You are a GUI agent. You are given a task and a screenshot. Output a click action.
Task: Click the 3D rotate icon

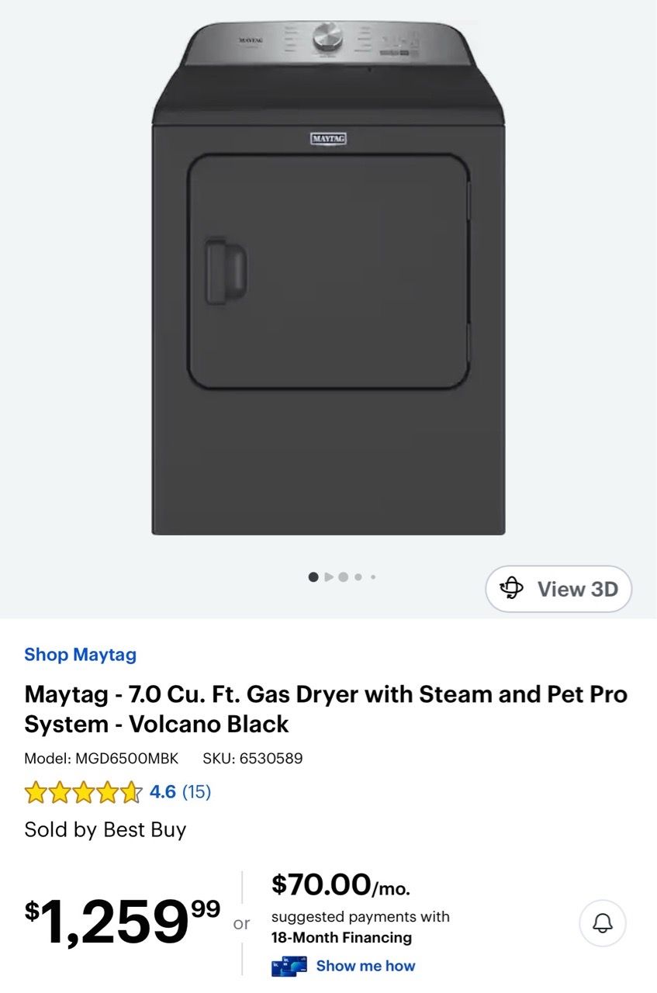click(511, 589)
